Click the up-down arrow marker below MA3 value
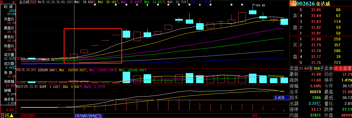This screenshot has height=118, width=352. [x=137, y=5]
